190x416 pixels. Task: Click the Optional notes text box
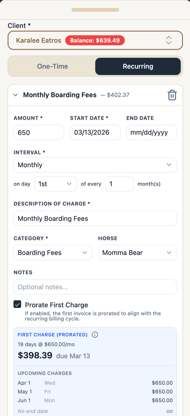pos(95,287)
